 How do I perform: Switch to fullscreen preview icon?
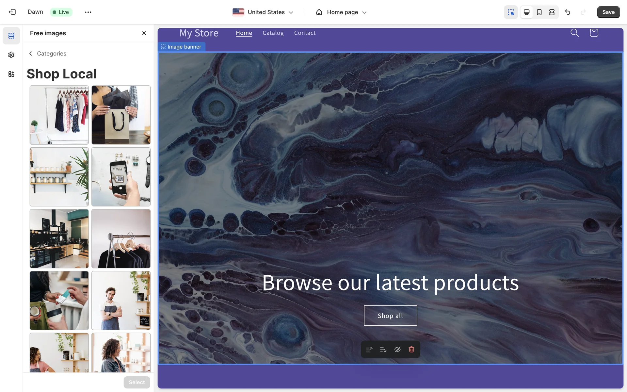552,12
